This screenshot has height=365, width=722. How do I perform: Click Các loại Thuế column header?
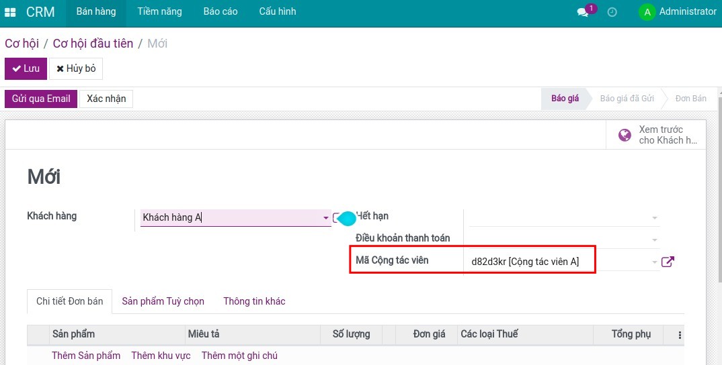[x=526, y=334]
